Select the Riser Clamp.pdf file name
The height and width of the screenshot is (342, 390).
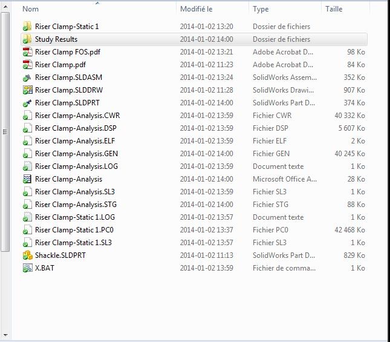pos(60,65)
